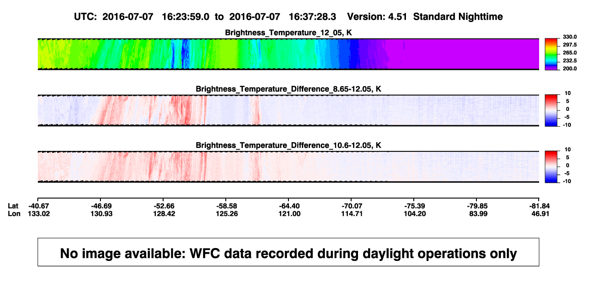Click longitude value 133.02

[x=38, y=214]
